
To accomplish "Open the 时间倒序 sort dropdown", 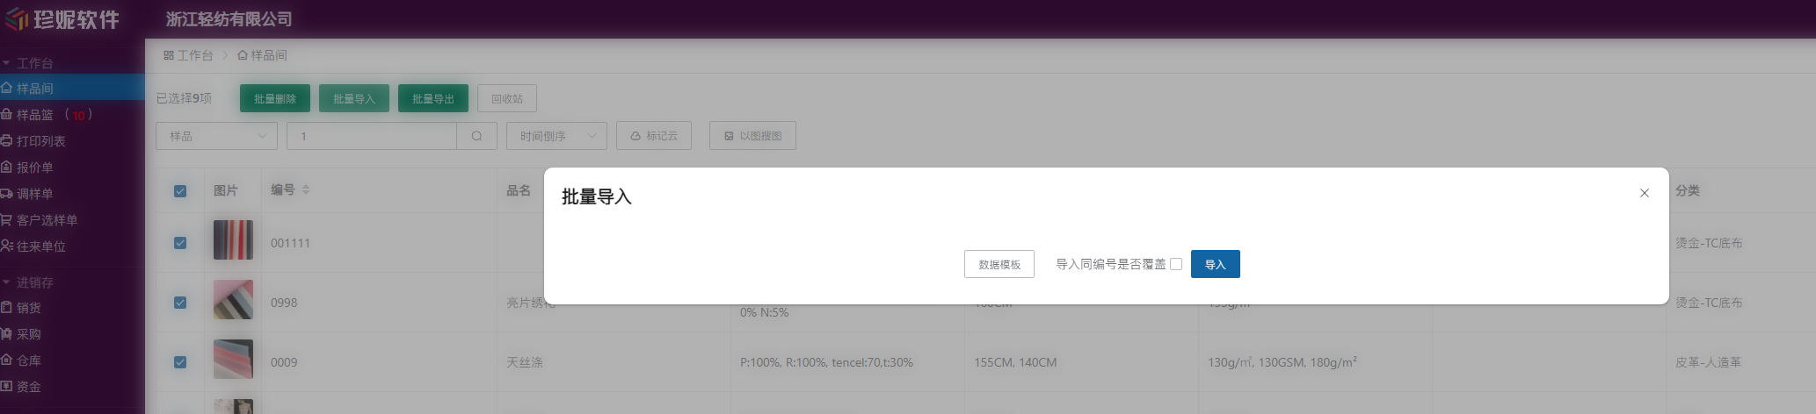I will pos(556,136).
